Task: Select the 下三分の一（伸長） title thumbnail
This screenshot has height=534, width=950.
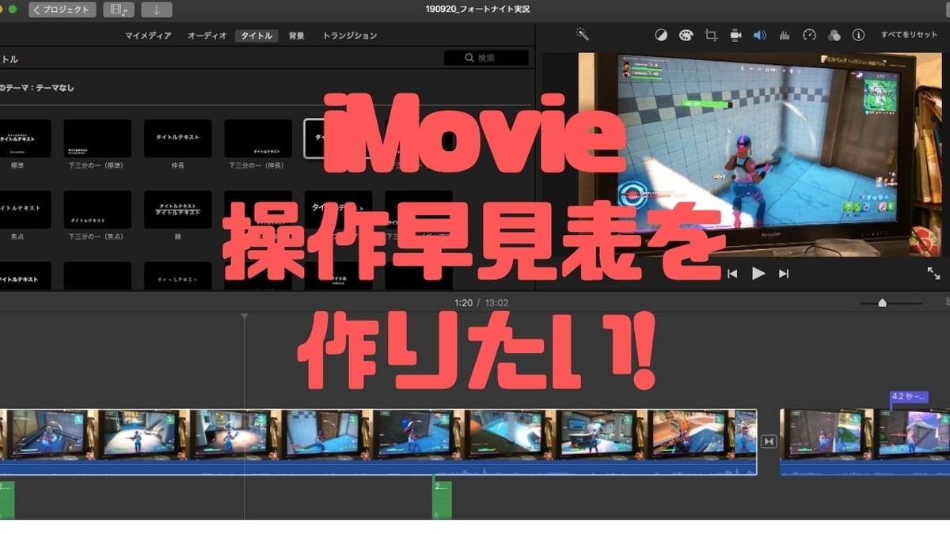Action: pyautogui.click(x=257, y=138)
